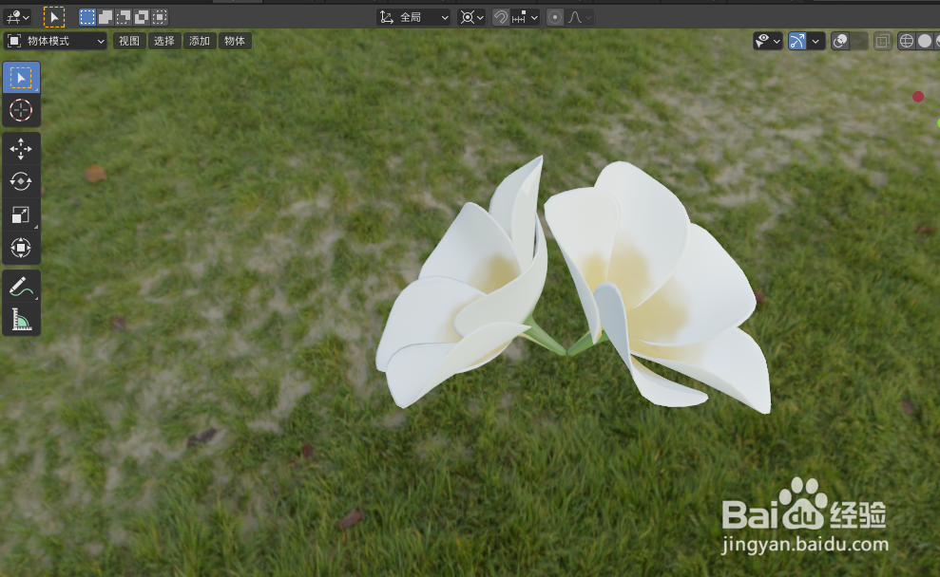Open the 视图 menu
The width and height of the screenshot is (940, 577).
click(x=129, y=41)
